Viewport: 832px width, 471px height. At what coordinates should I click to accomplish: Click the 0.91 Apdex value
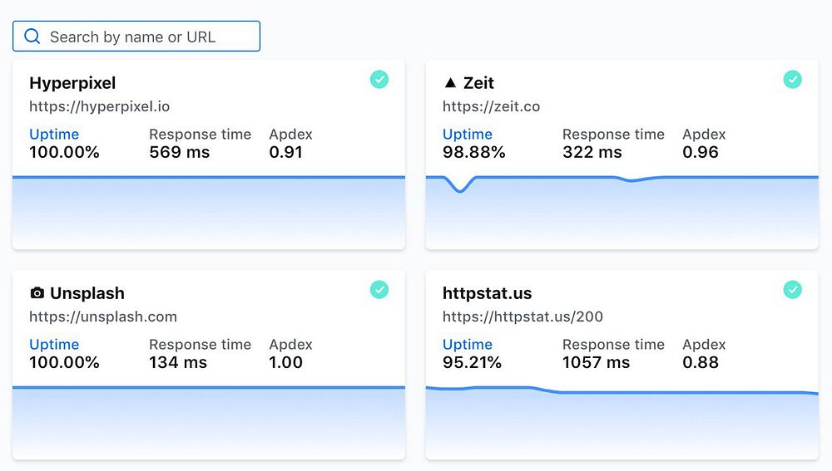(x=286, y=153)
